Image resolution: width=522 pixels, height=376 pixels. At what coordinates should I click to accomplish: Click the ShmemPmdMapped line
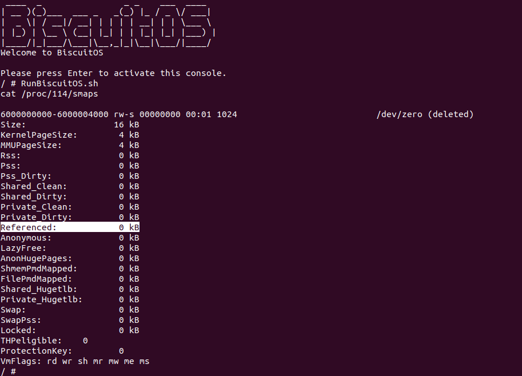click(70, 269)
